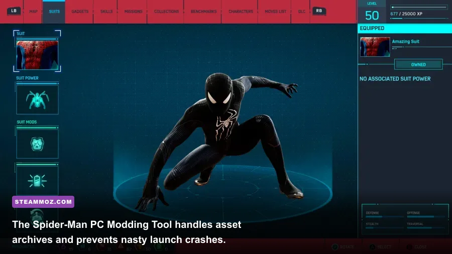
Task: Click the 'No Associated Suit Power' text
Action: [395, 79]
